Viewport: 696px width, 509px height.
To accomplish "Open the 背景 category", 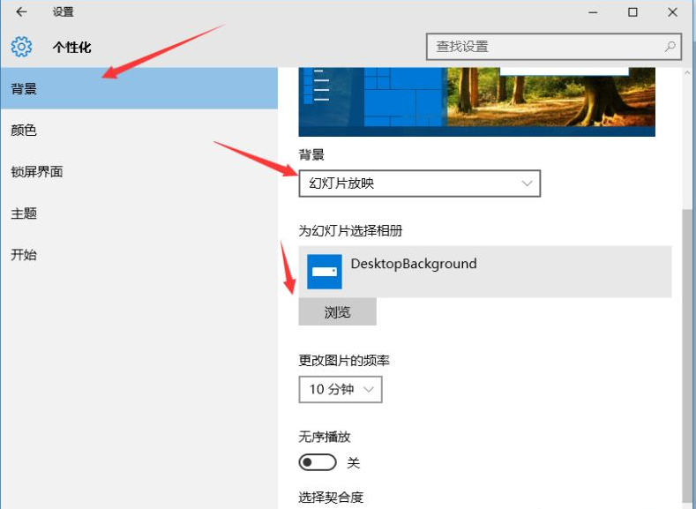I will point(138,89).
